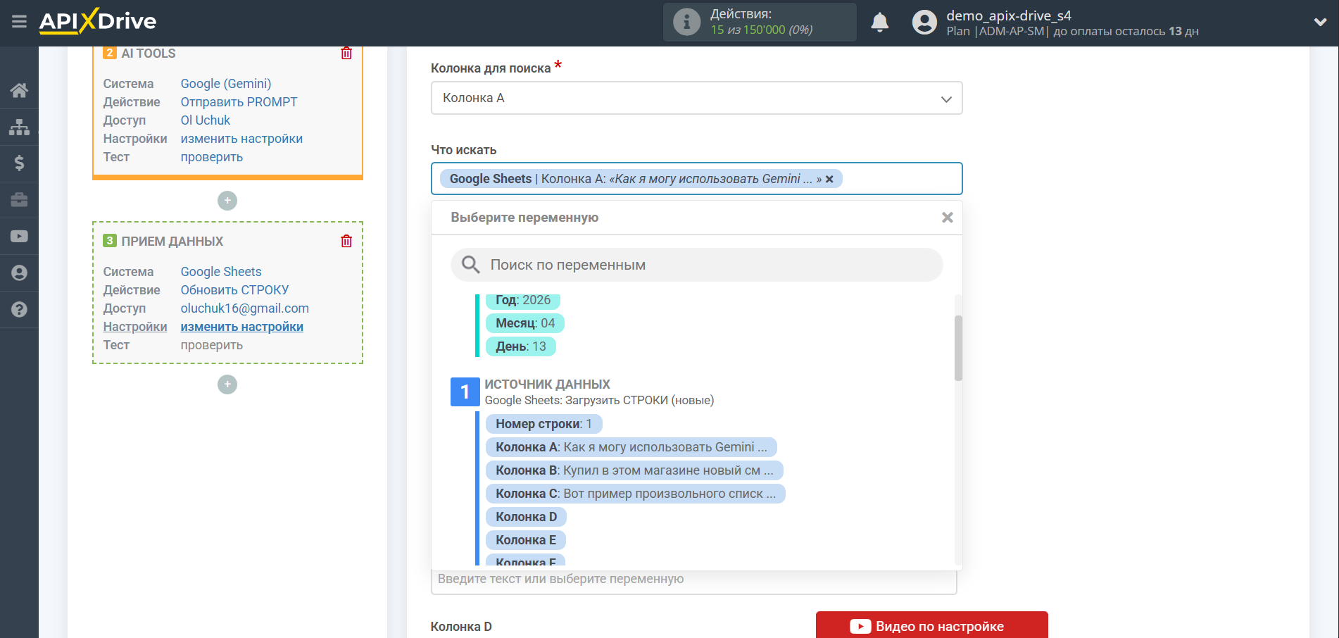Screen dimensions: 1339x638
Task: Click the variable list scrollbar
Action: tap(957, 348)
